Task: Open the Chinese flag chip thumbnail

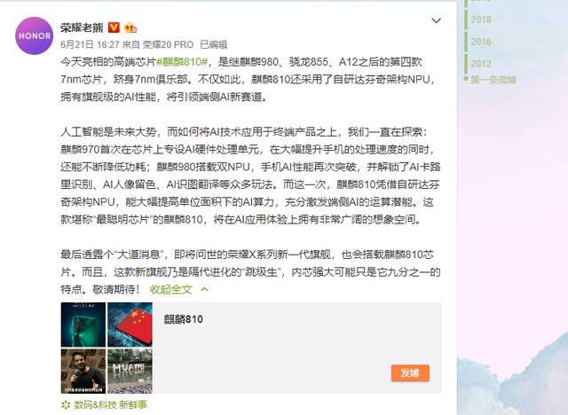Action: click(130, 325)
